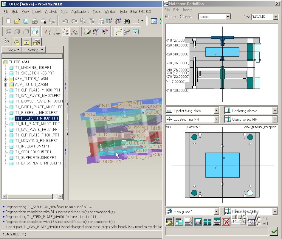
Task: Open the Show dropdown in the model tree
Action: [12, 50]
